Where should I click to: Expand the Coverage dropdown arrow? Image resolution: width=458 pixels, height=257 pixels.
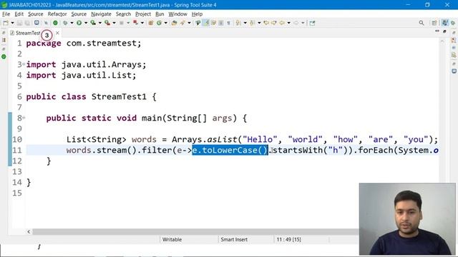tap(100, 23)
